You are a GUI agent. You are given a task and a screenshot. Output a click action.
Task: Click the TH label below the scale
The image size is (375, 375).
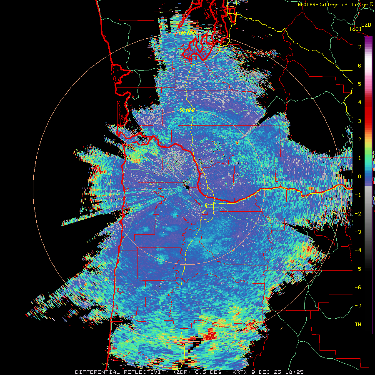[x=358, y=325]
